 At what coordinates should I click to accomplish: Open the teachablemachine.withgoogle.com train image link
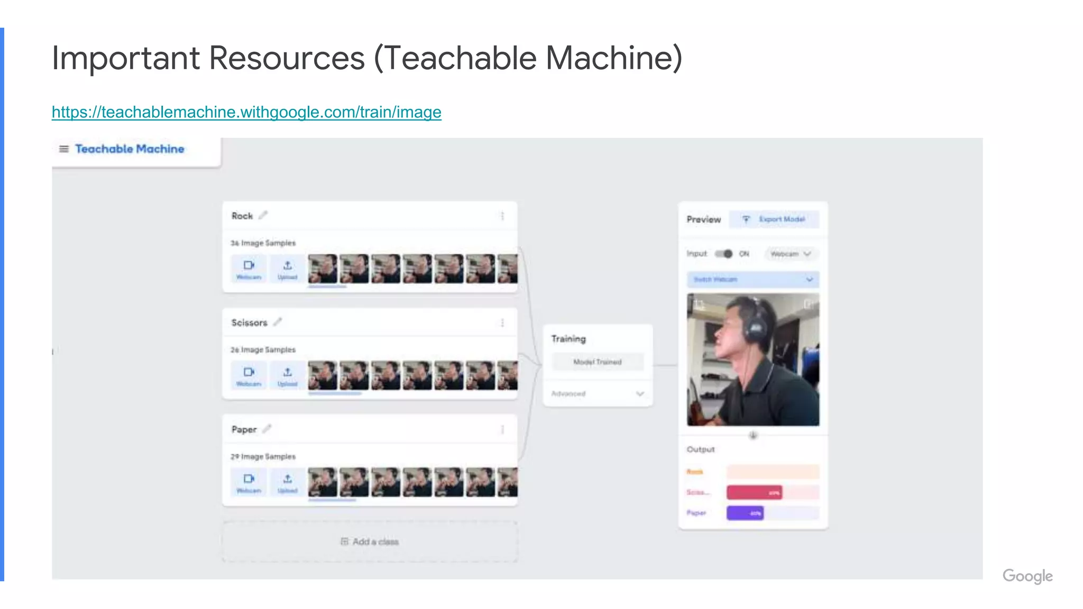pos(246,112)
